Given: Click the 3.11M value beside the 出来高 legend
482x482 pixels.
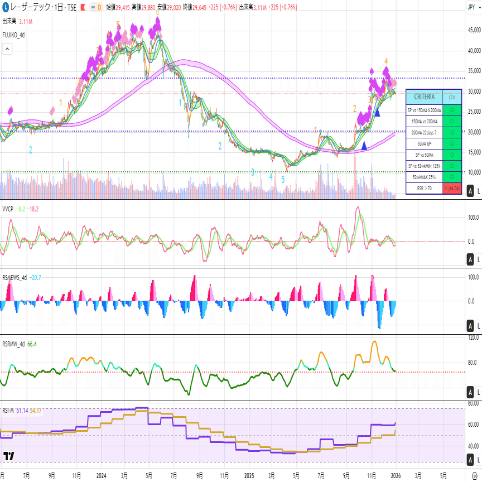Looking at the screenshot, I should point(26,21).
